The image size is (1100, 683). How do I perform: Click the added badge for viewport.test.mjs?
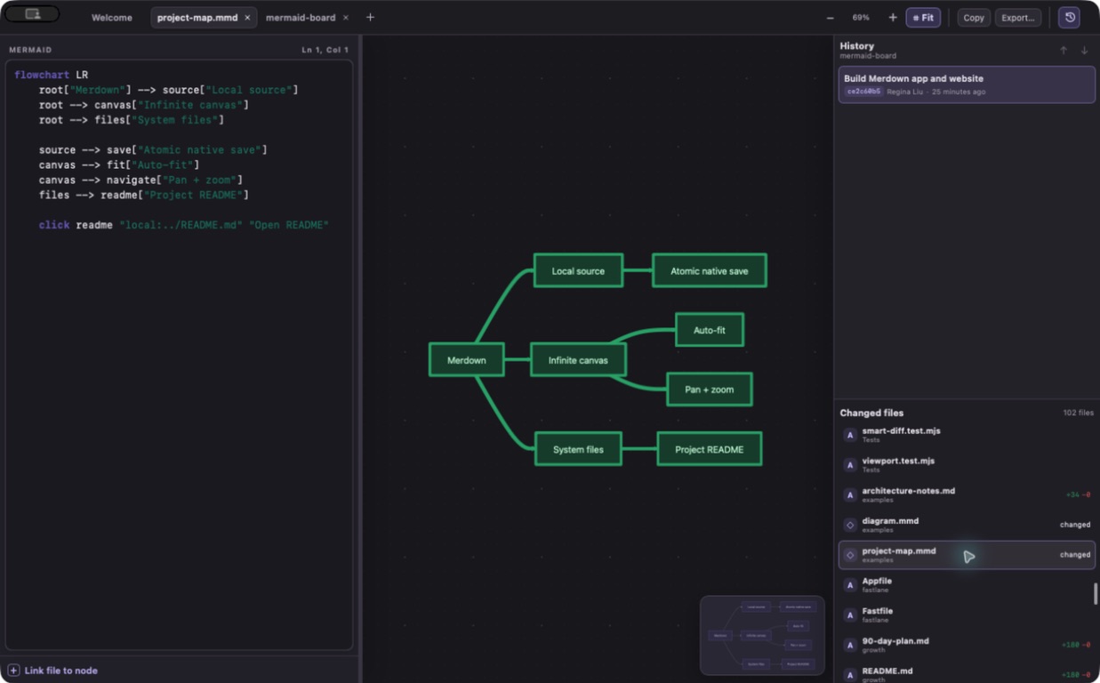pyautogui.click(x=850, y=465)
